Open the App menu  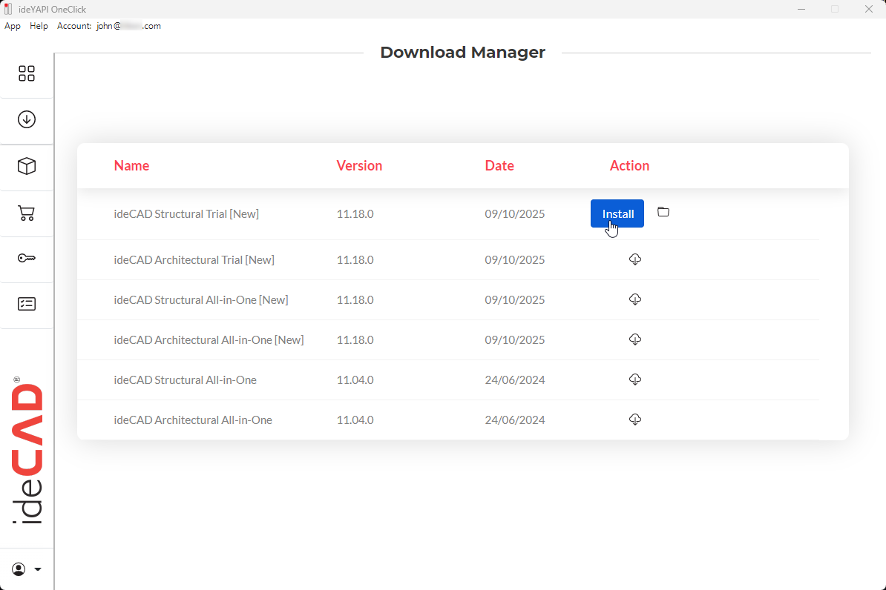pyautogui.click(x=13, y=26)
